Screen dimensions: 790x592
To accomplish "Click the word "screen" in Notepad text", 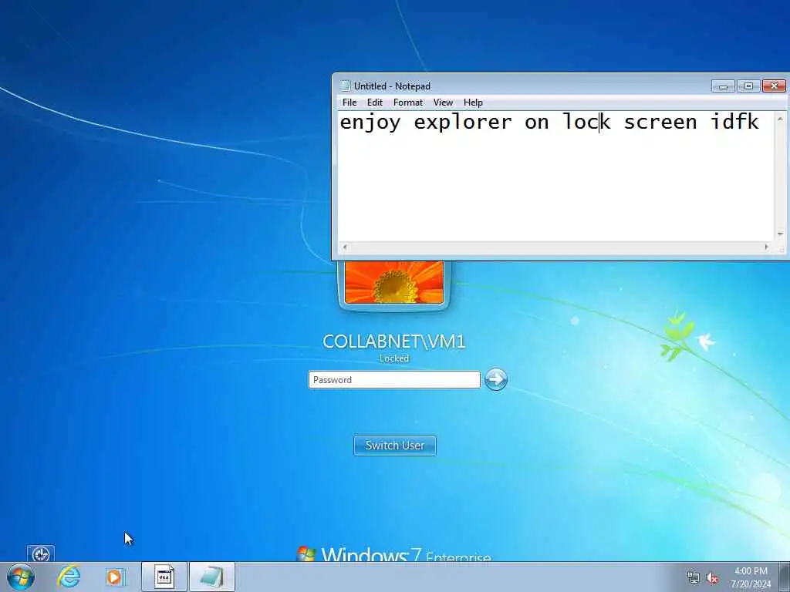I will (660, 123).
